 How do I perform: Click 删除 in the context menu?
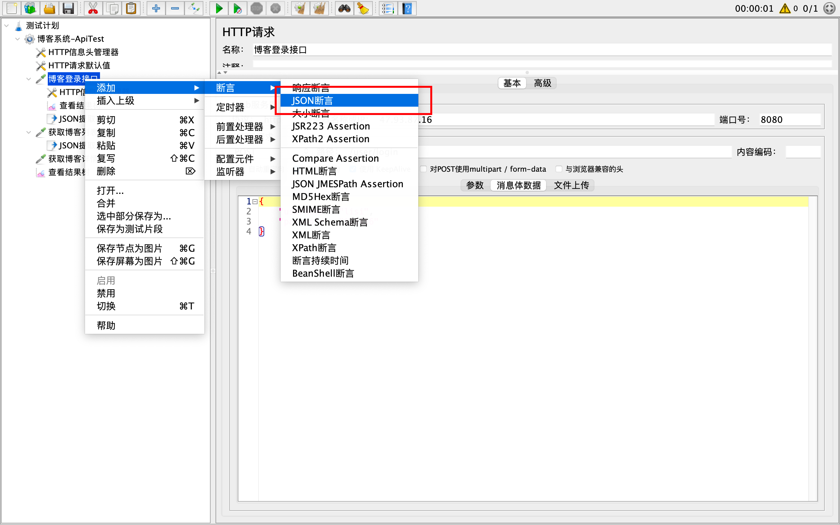click(x=145, y=172)
